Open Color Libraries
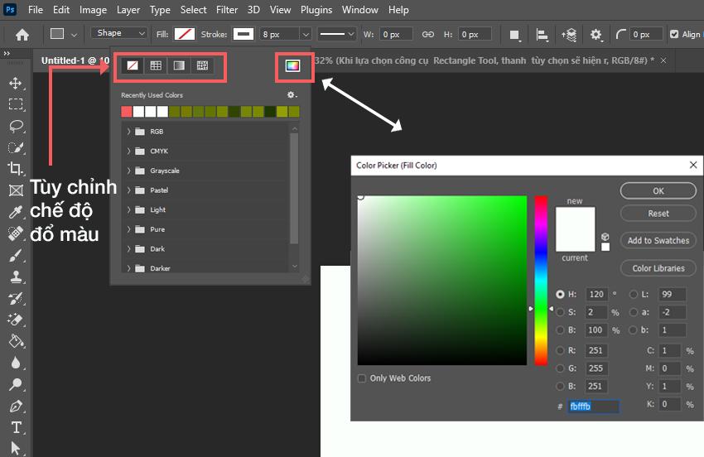 tap(658, 268)
